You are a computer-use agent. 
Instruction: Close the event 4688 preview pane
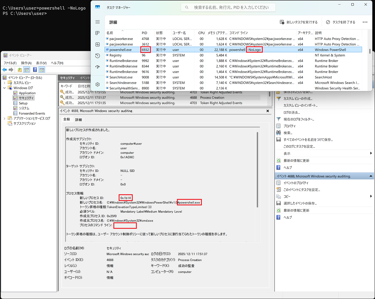(267, 111)
